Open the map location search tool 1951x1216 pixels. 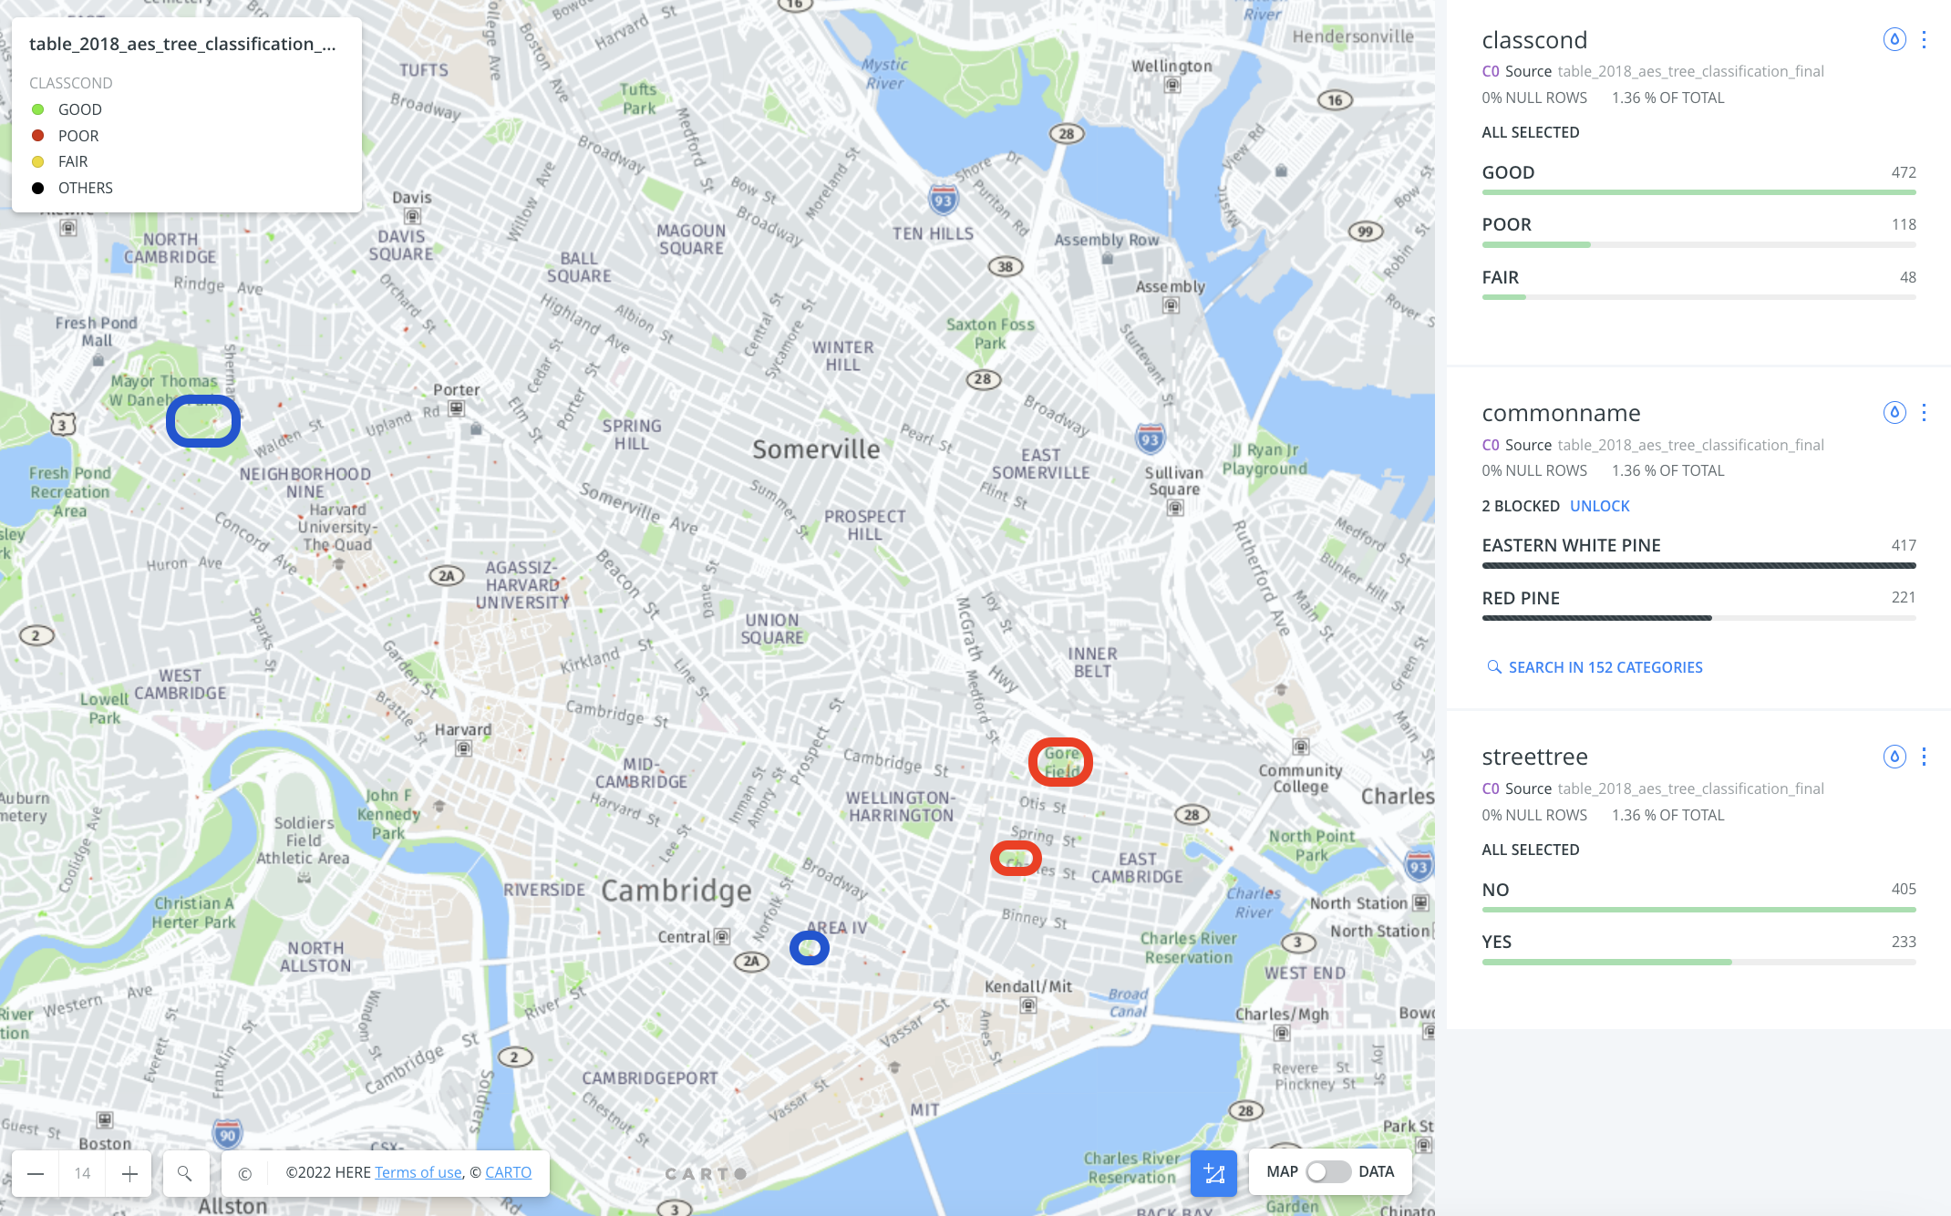point(185,1173)
